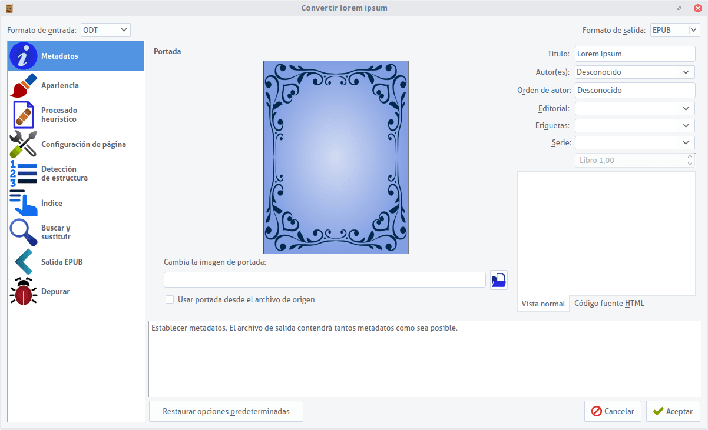The image size is (708, 430).
Task: Click the comments editor area
Action: (x=606, y=234)
